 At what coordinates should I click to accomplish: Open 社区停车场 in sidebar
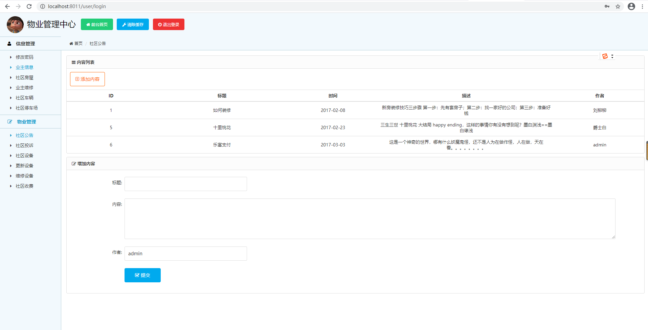click(27, 108)
